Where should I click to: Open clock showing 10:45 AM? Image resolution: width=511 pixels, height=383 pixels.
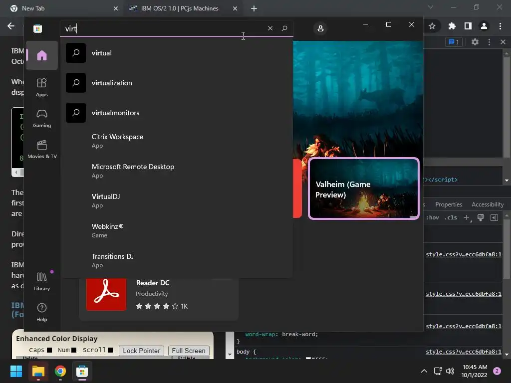point(475,371)
